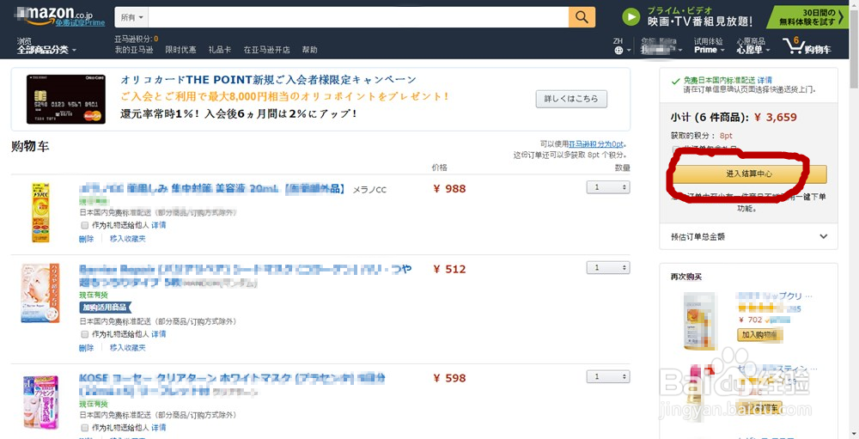This screenshot has width=859, height=439.
Task: Open 详情 link beside free shipping notice
Action: [765, 80]
